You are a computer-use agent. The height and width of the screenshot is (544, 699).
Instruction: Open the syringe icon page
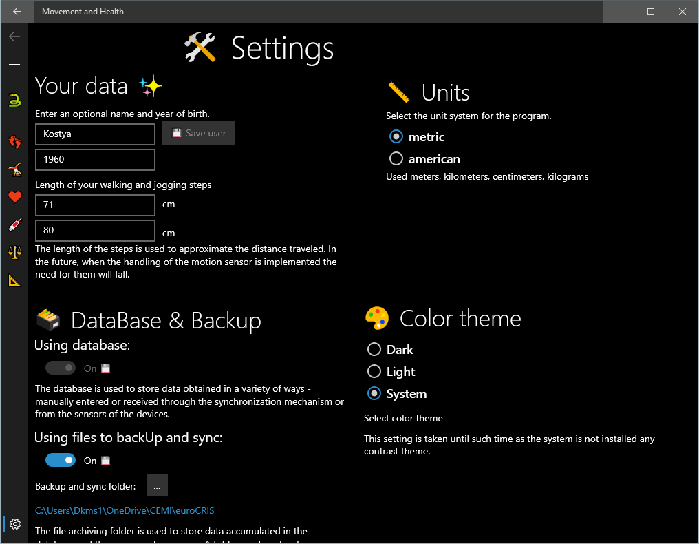pyautogui.click(x=14, y=225)
